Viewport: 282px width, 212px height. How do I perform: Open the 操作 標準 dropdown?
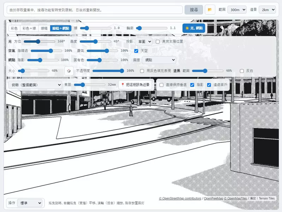[30, 203]
